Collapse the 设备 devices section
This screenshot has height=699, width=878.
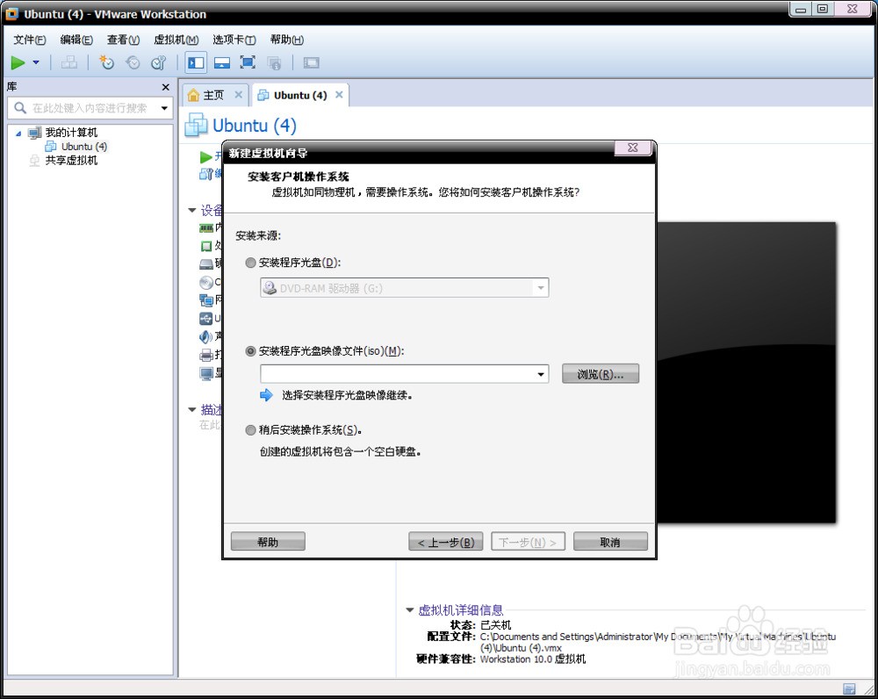(x=192, y=210)
